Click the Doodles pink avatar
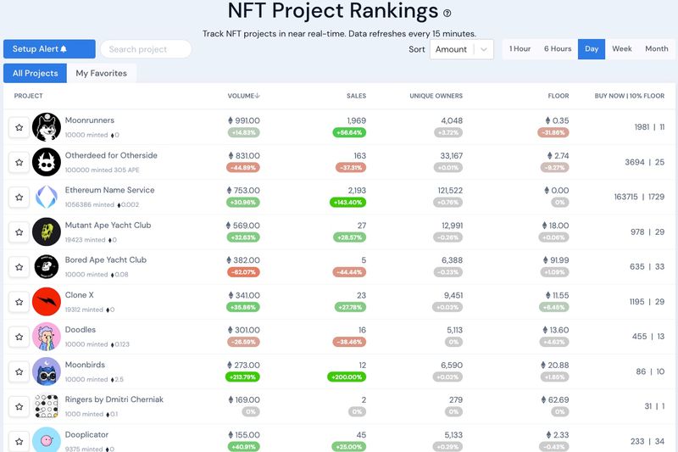678x452 pixels. pyautogui.click(x=47, y=337)
